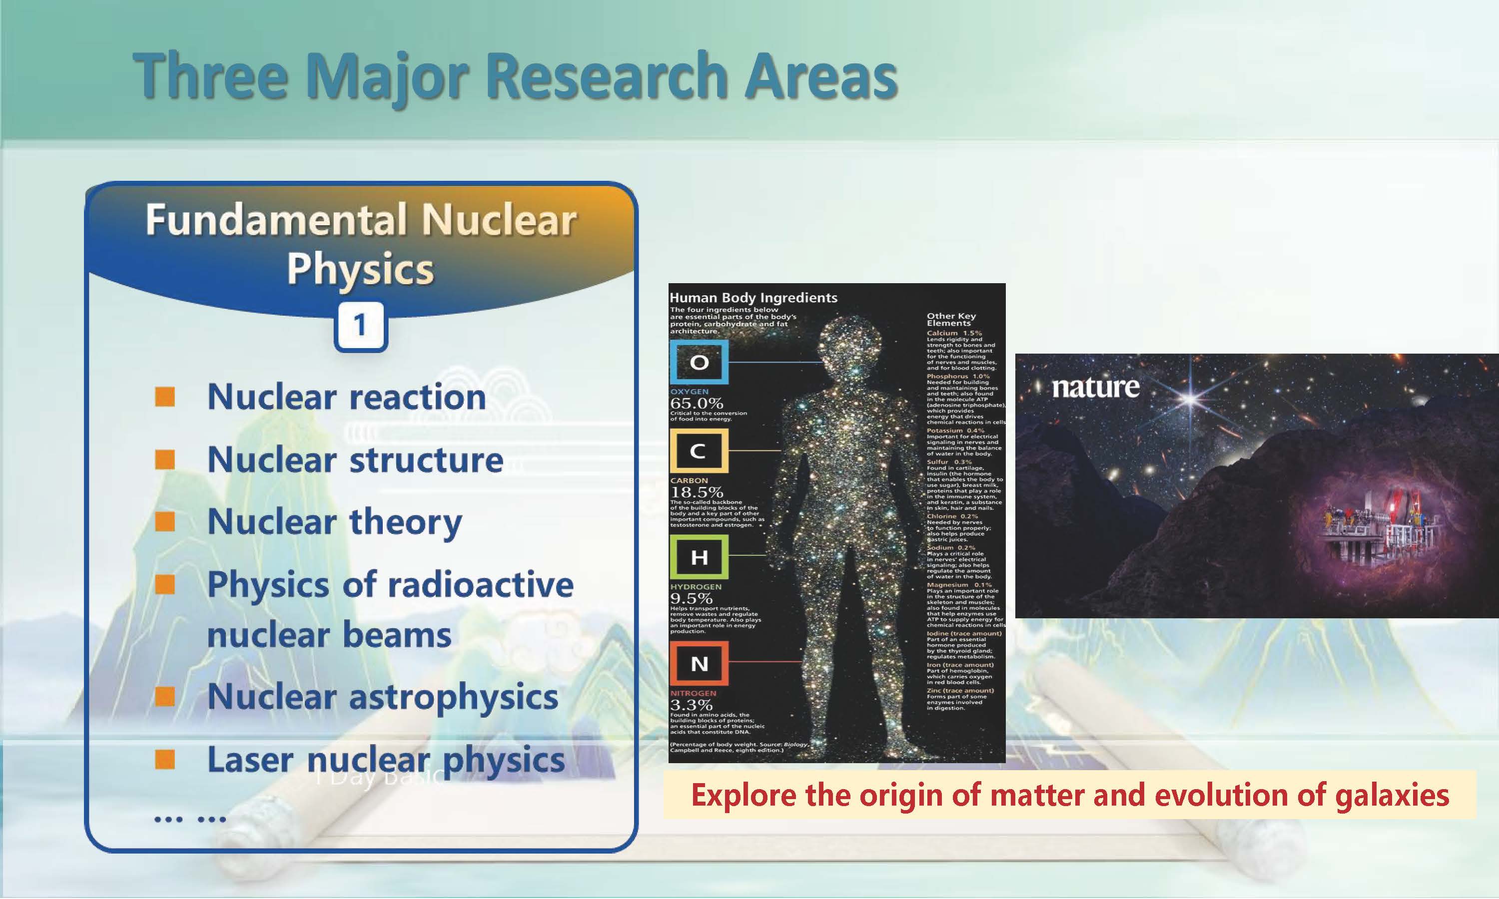This screenshot has width=1499, height=899.
Task: Click the 'Sulfur 0.3%' entry
Action: 949,461
